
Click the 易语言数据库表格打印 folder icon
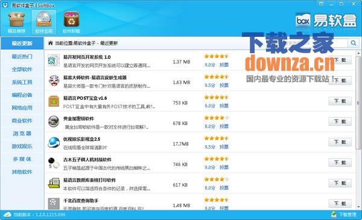[x=54, y=183]
